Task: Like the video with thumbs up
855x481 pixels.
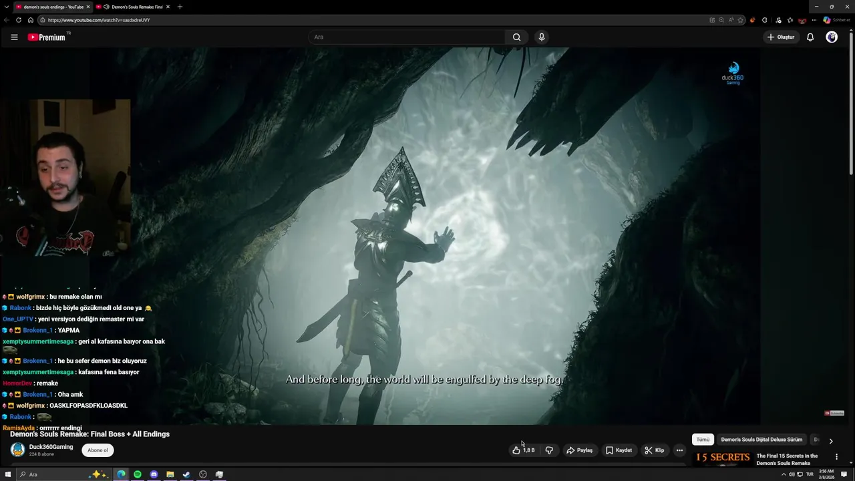Action: point(524,450)
